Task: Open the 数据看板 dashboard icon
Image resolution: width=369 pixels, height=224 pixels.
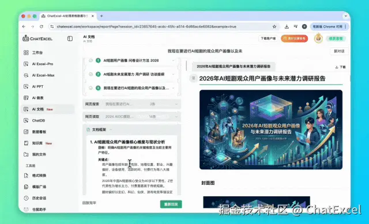Action: point(26,132)
